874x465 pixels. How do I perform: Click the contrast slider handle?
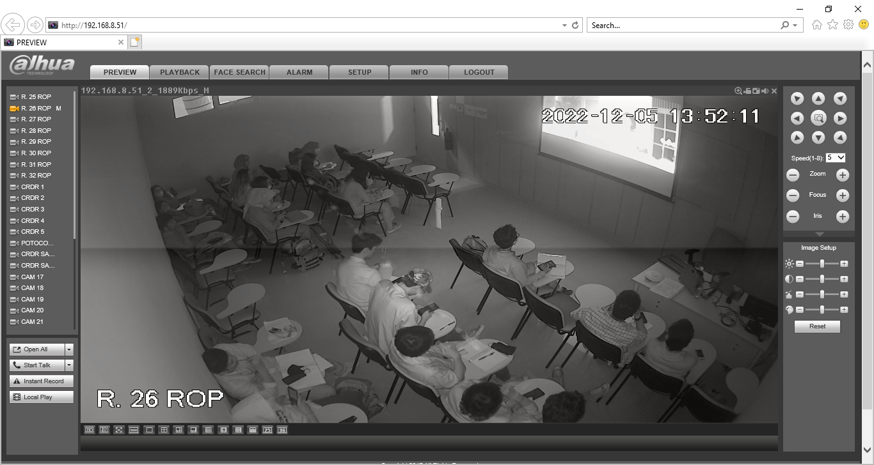click(x=822, y=279)
